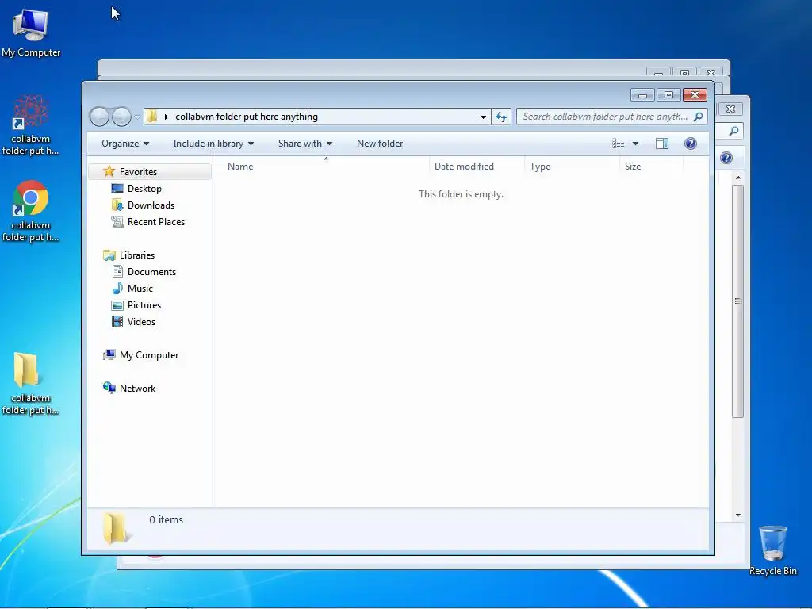Open Recent Places
This screenshot has height=609, width=812.
point(156,222)
